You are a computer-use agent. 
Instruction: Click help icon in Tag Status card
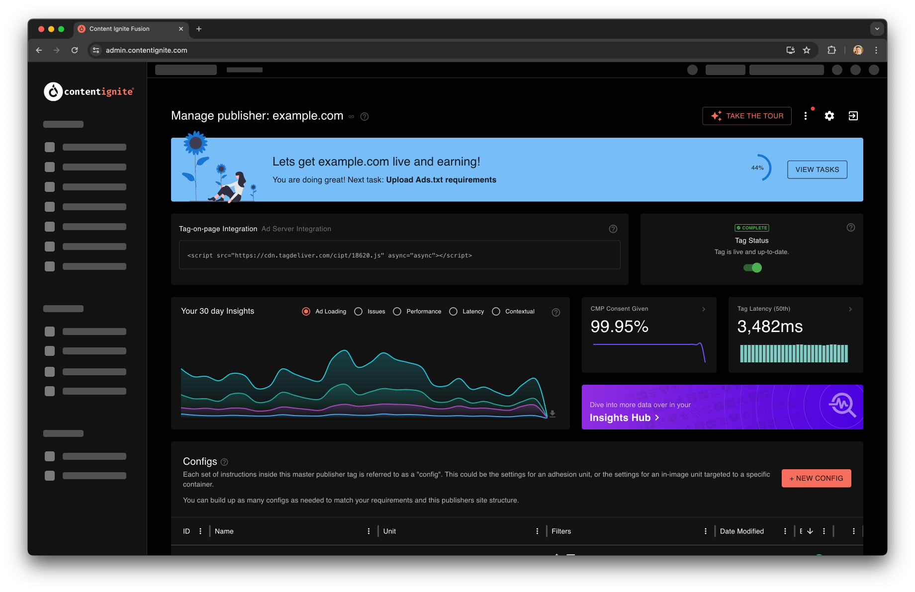coord(851,228)
